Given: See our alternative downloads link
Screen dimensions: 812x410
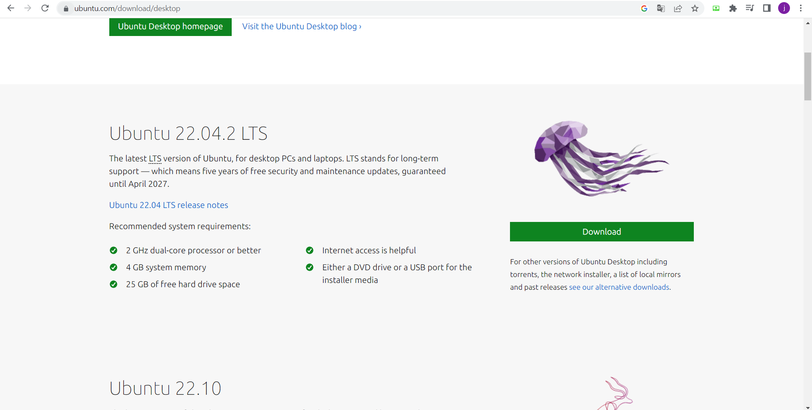Looking at the screenshot, I should (x=619, y=287).
